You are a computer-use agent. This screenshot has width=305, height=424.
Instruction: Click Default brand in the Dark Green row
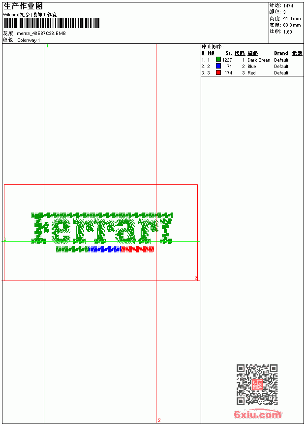281,60
